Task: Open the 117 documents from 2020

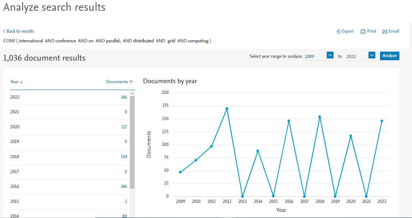Action: pyautogui.click(x=123, y=127)
